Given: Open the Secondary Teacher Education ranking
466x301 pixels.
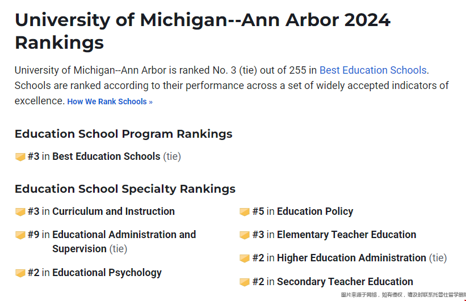Looking at the screenshot, I should coord(345,281).
